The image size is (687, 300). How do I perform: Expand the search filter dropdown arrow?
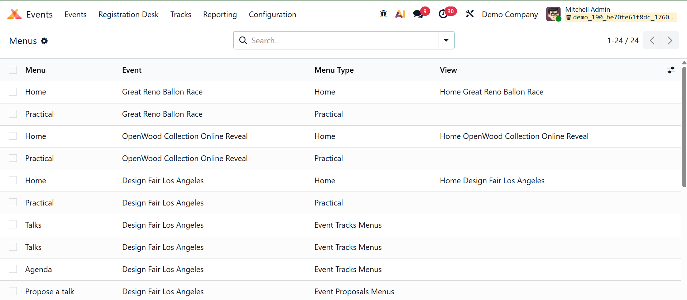(446, 40)
